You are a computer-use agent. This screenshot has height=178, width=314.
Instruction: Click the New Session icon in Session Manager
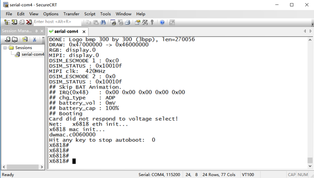point(25,39)
